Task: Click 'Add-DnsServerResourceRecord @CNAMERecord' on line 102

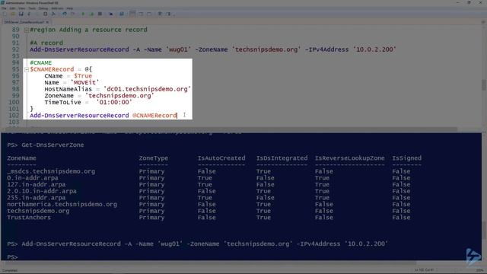Action: (103, 116)
